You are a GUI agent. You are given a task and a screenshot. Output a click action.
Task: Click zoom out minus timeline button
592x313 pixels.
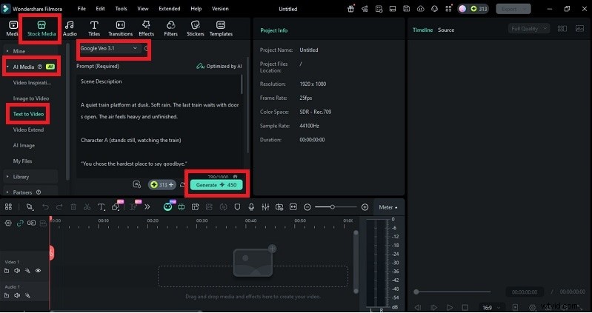(x=307, y=207)
